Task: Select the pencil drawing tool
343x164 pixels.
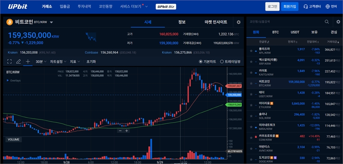Action: 18,62
